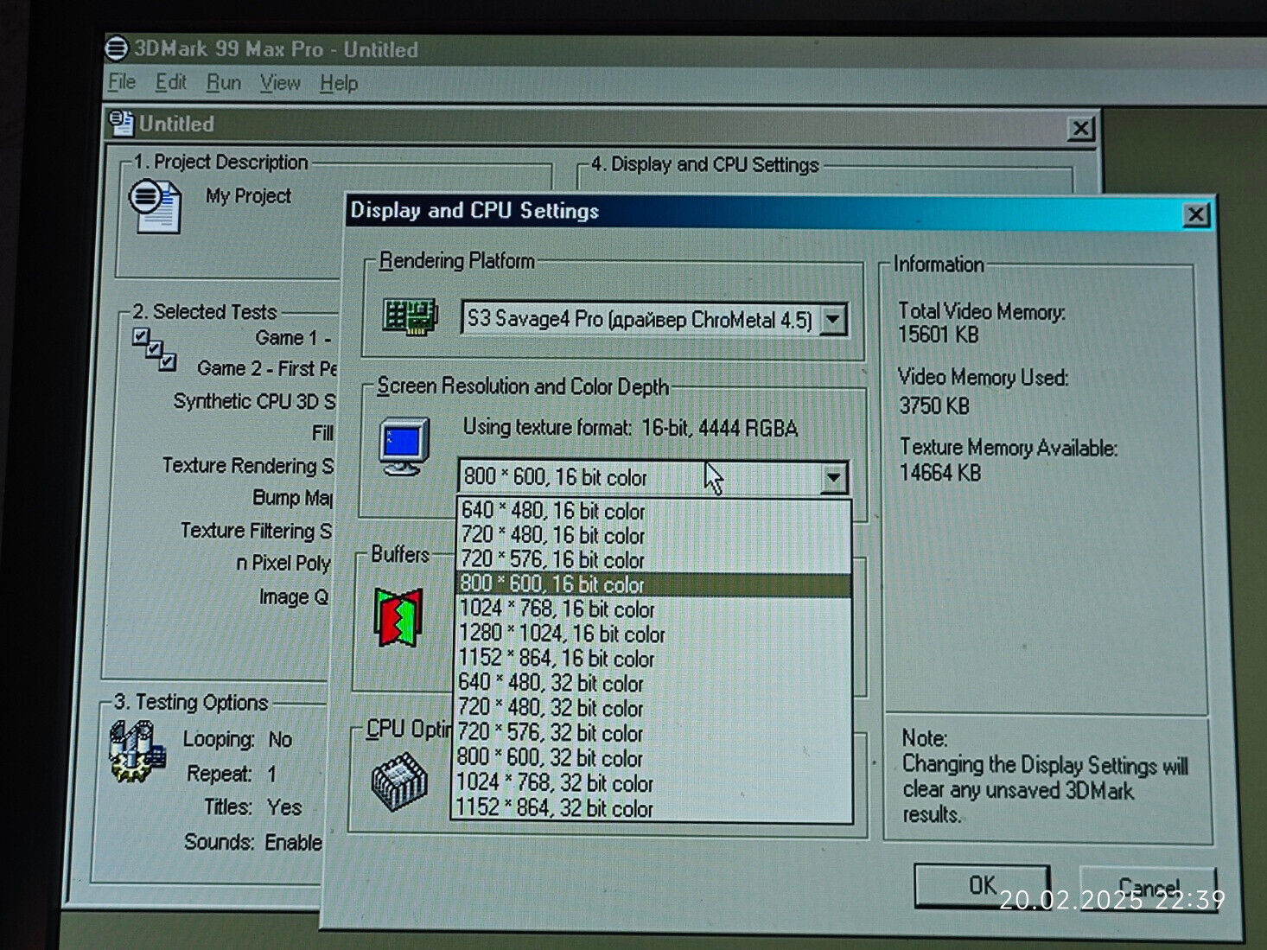Select highlighted 800 * 600, 16 bit color entry
The height and width of the screenshot is (950, 1267).
653,584
